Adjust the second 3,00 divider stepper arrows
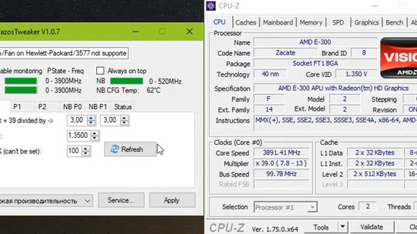 pos(124,120)
